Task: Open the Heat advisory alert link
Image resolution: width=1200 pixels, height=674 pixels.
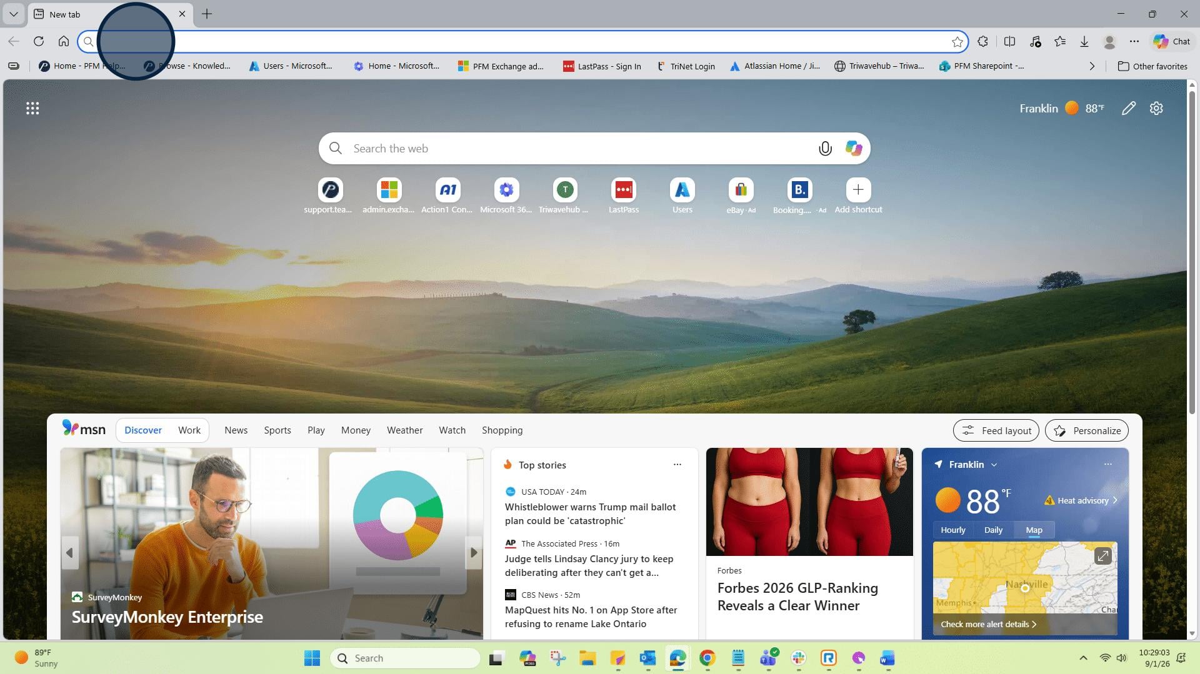Action: [1081, 500]
